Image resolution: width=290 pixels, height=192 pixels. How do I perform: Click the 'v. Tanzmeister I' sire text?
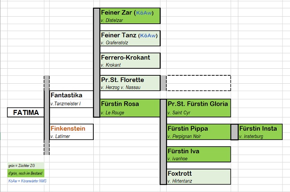pos(65,103)
